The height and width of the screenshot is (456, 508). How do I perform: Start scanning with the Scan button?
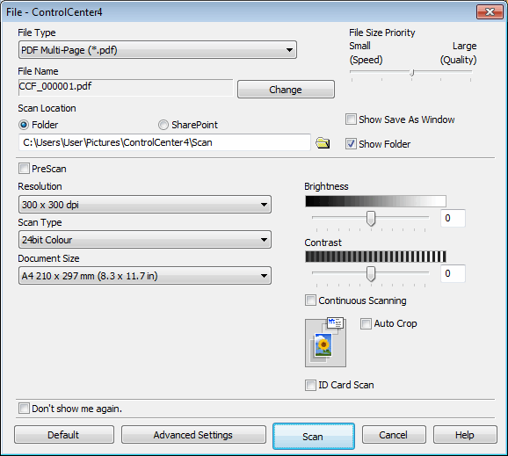(313, 437)
